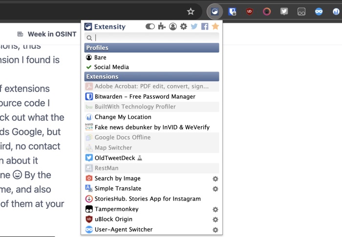The width and height of the screenshot is (342, 237).
Task: Toggle all extensions switch in Extensity header
Action: 150,26
